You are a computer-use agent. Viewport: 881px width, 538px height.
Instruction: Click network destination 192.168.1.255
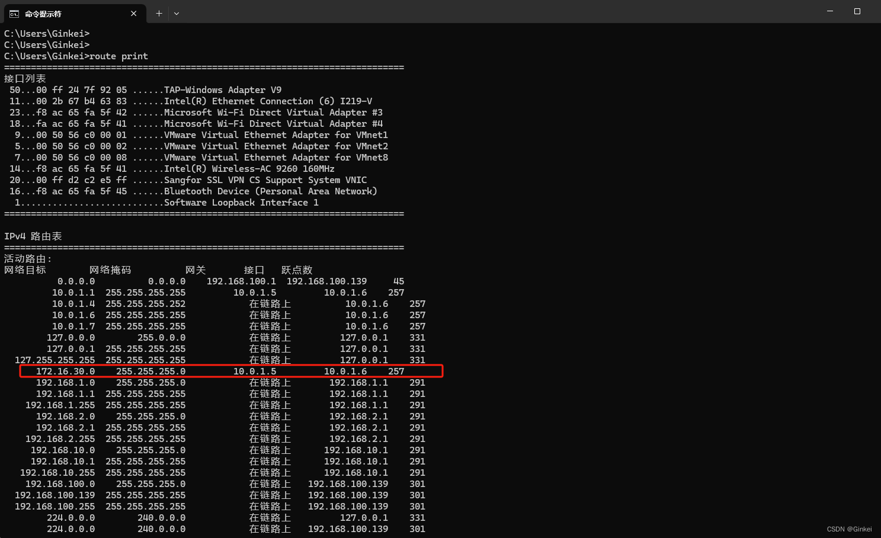click(60, 405)
